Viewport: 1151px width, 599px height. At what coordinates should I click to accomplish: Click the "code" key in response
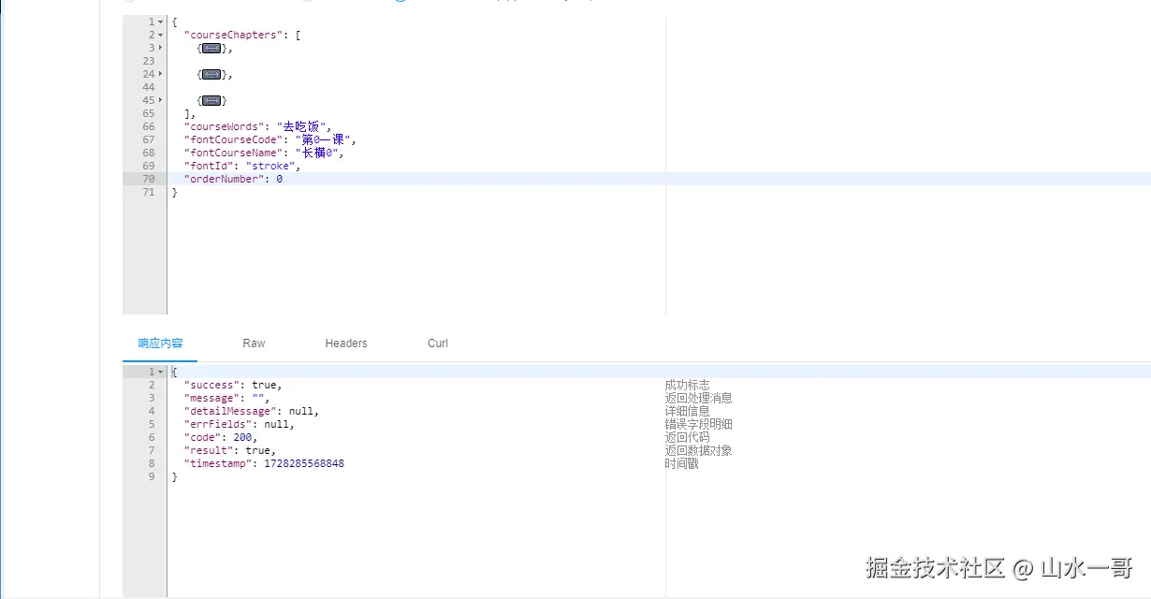(202, 437)
